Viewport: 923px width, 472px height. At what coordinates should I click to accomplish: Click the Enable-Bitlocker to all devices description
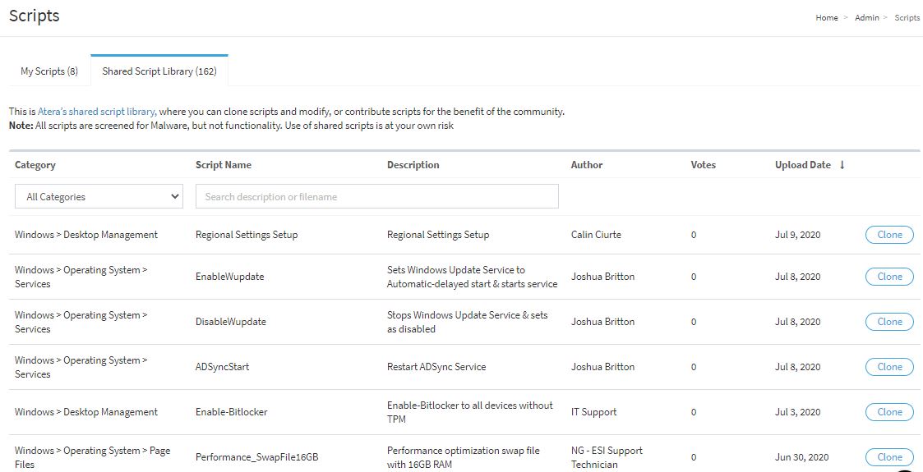point(470,412)
